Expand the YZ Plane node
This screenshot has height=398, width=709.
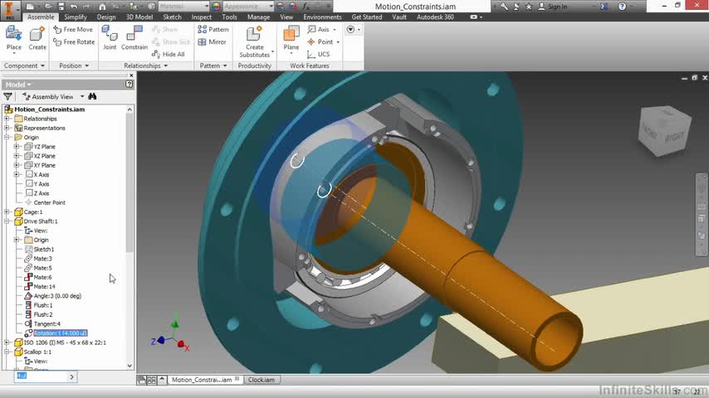pos(17,147)
